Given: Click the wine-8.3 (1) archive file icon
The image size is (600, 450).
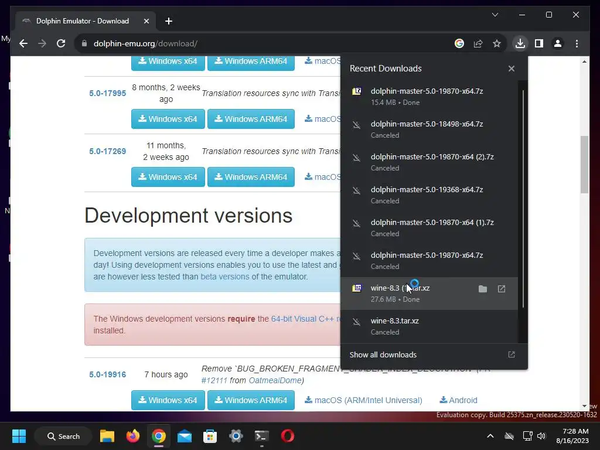Looking at the screenshot, I should [357, 288].
